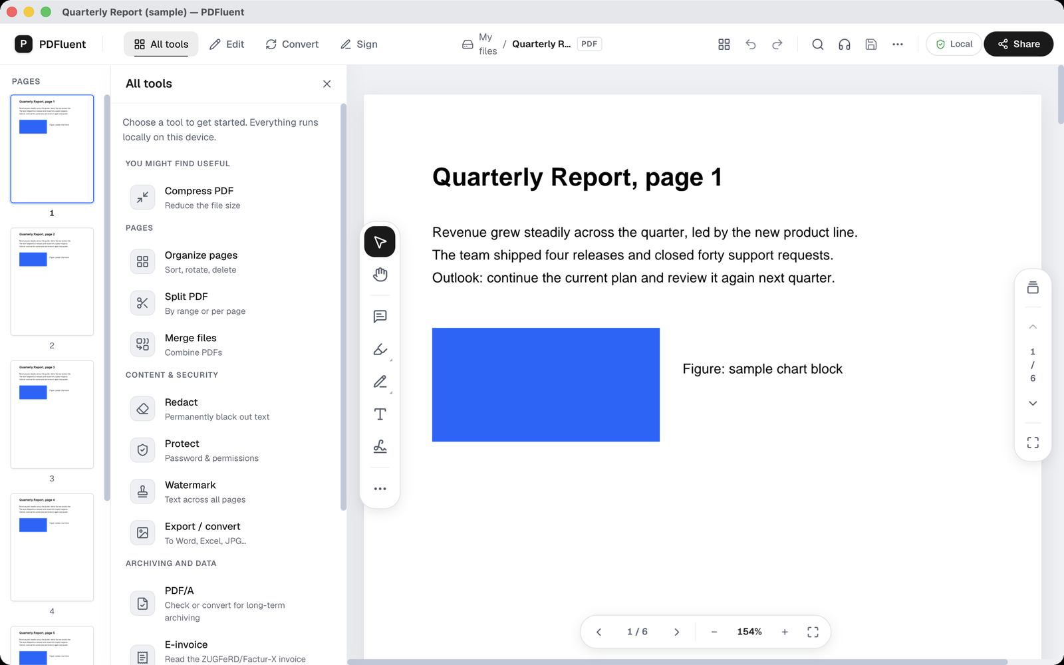1064x665 pixels.
Task: Click the Organize pages grid icon
Action: (142, 262)
